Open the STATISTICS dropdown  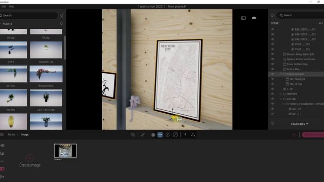(x=299, y=124)
